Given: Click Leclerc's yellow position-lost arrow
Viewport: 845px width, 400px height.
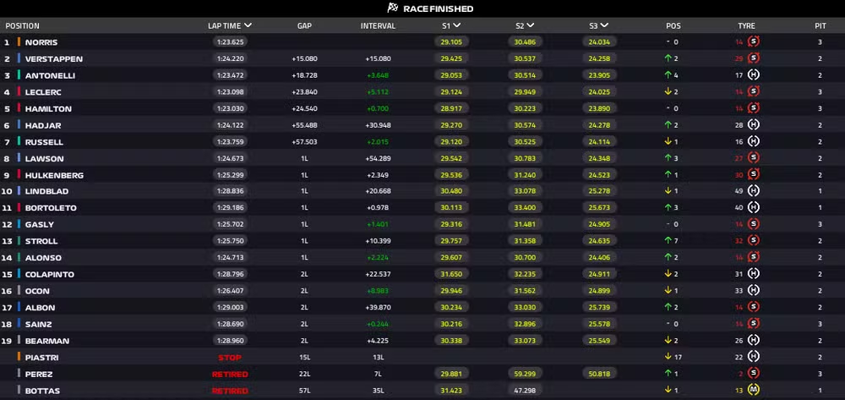Looking at the screenshot, I should click(668, 91).
